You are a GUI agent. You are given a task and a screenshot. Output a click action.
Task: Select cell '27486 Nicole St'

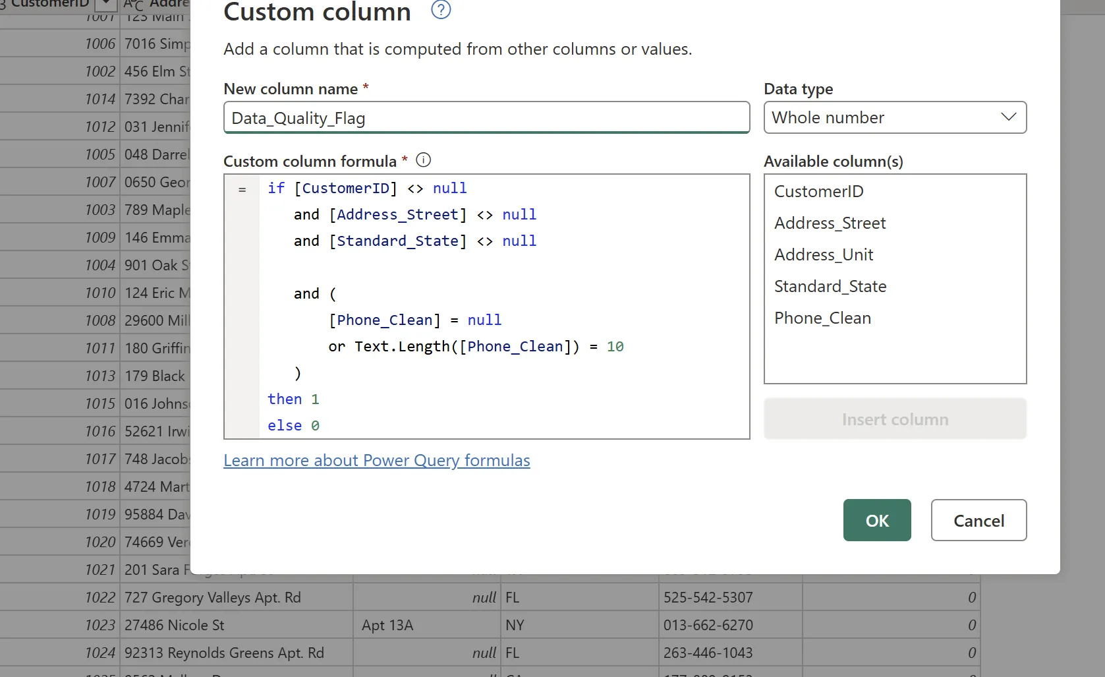(236, 625)
